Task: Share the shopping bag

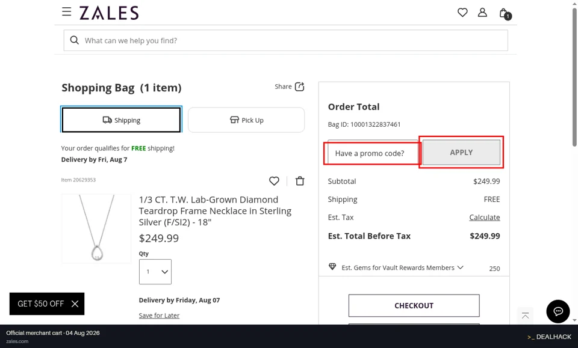Action: pos(290,87)
